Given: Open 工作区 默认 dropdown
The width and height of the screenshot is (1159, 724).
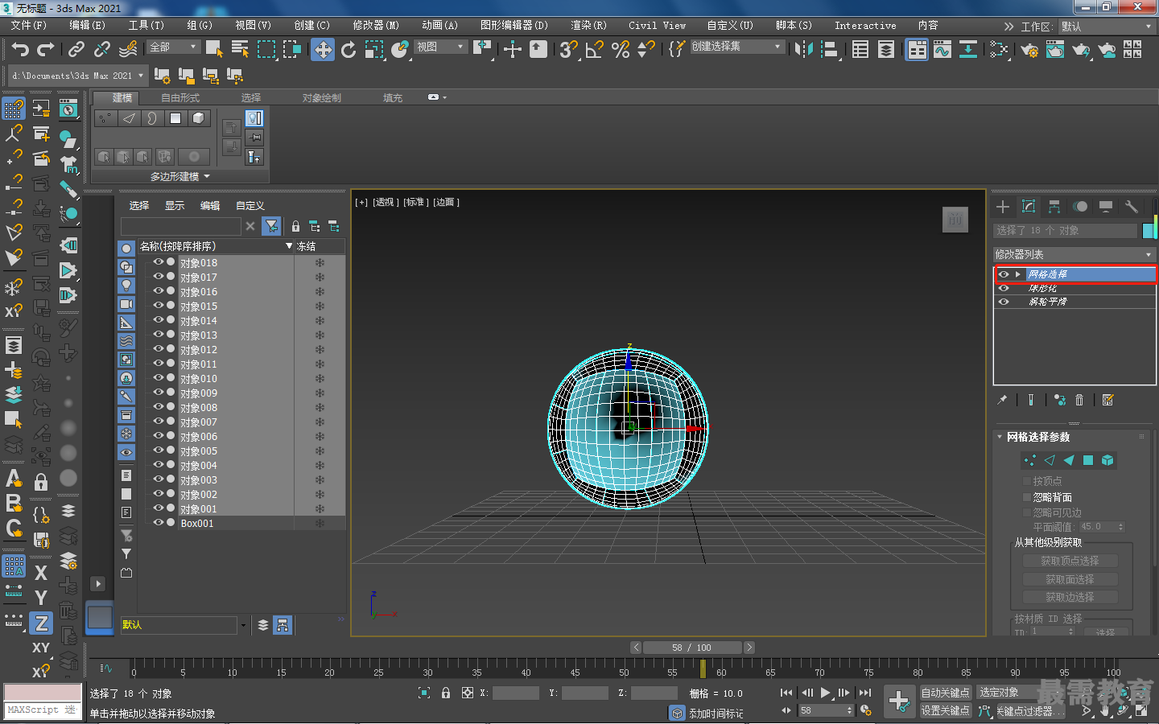Looking at the screenshot, I should [1107, 27].
